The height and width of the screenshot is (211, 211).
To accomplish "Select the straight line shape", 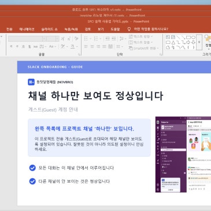I will (x=178, y=37).
